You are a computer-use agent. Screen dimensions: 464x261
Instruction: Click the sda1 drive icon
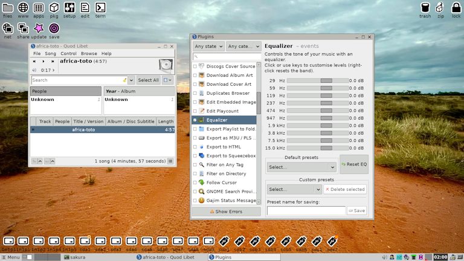[x=85, y=241]
